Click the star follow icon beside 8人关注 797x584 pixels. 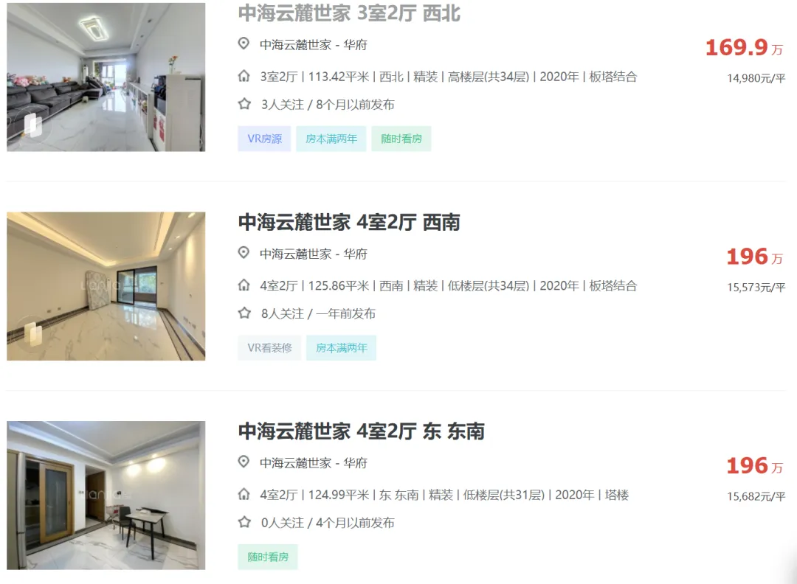pos(244,313)
